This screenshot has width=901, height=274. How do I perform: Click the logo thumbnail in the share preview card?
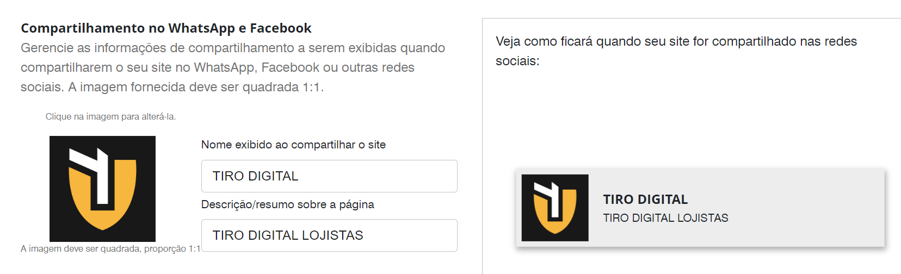click(x=555, y=208)
